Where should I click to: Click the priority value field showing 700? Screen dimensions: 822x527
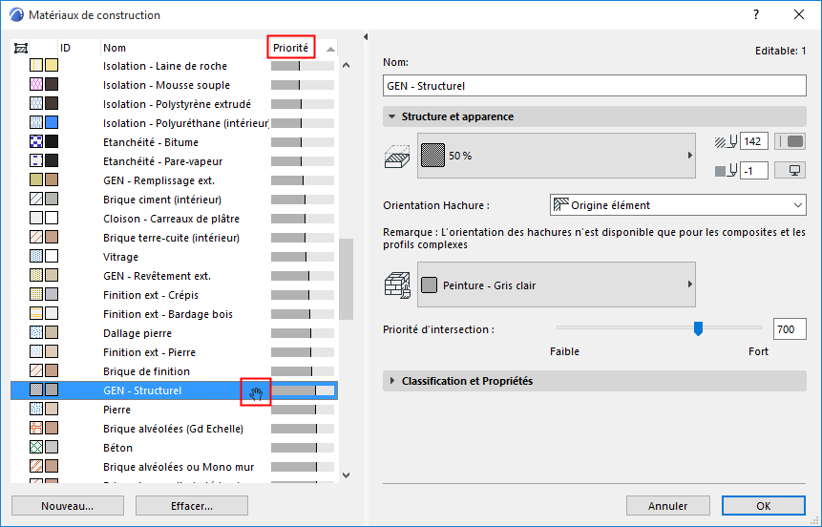click(790, 329)
